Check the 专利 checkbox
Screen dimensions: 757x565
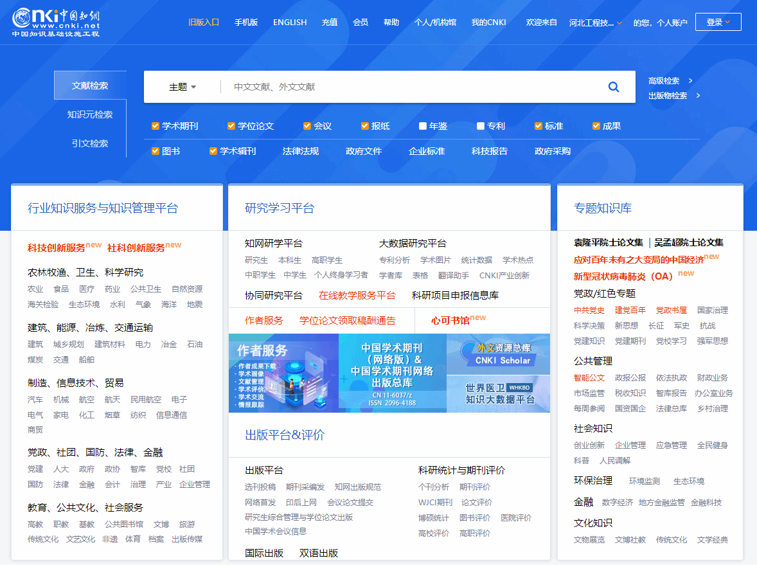coord(481,126)
